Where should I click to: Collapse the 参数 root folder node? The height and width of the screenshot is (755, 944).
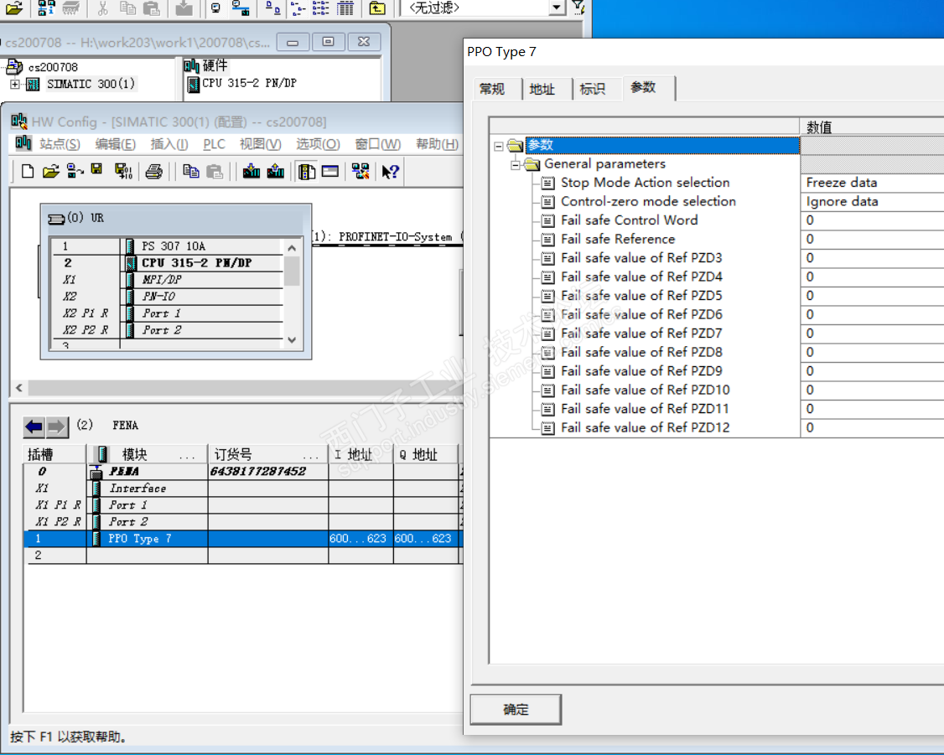tap(499, 146)
